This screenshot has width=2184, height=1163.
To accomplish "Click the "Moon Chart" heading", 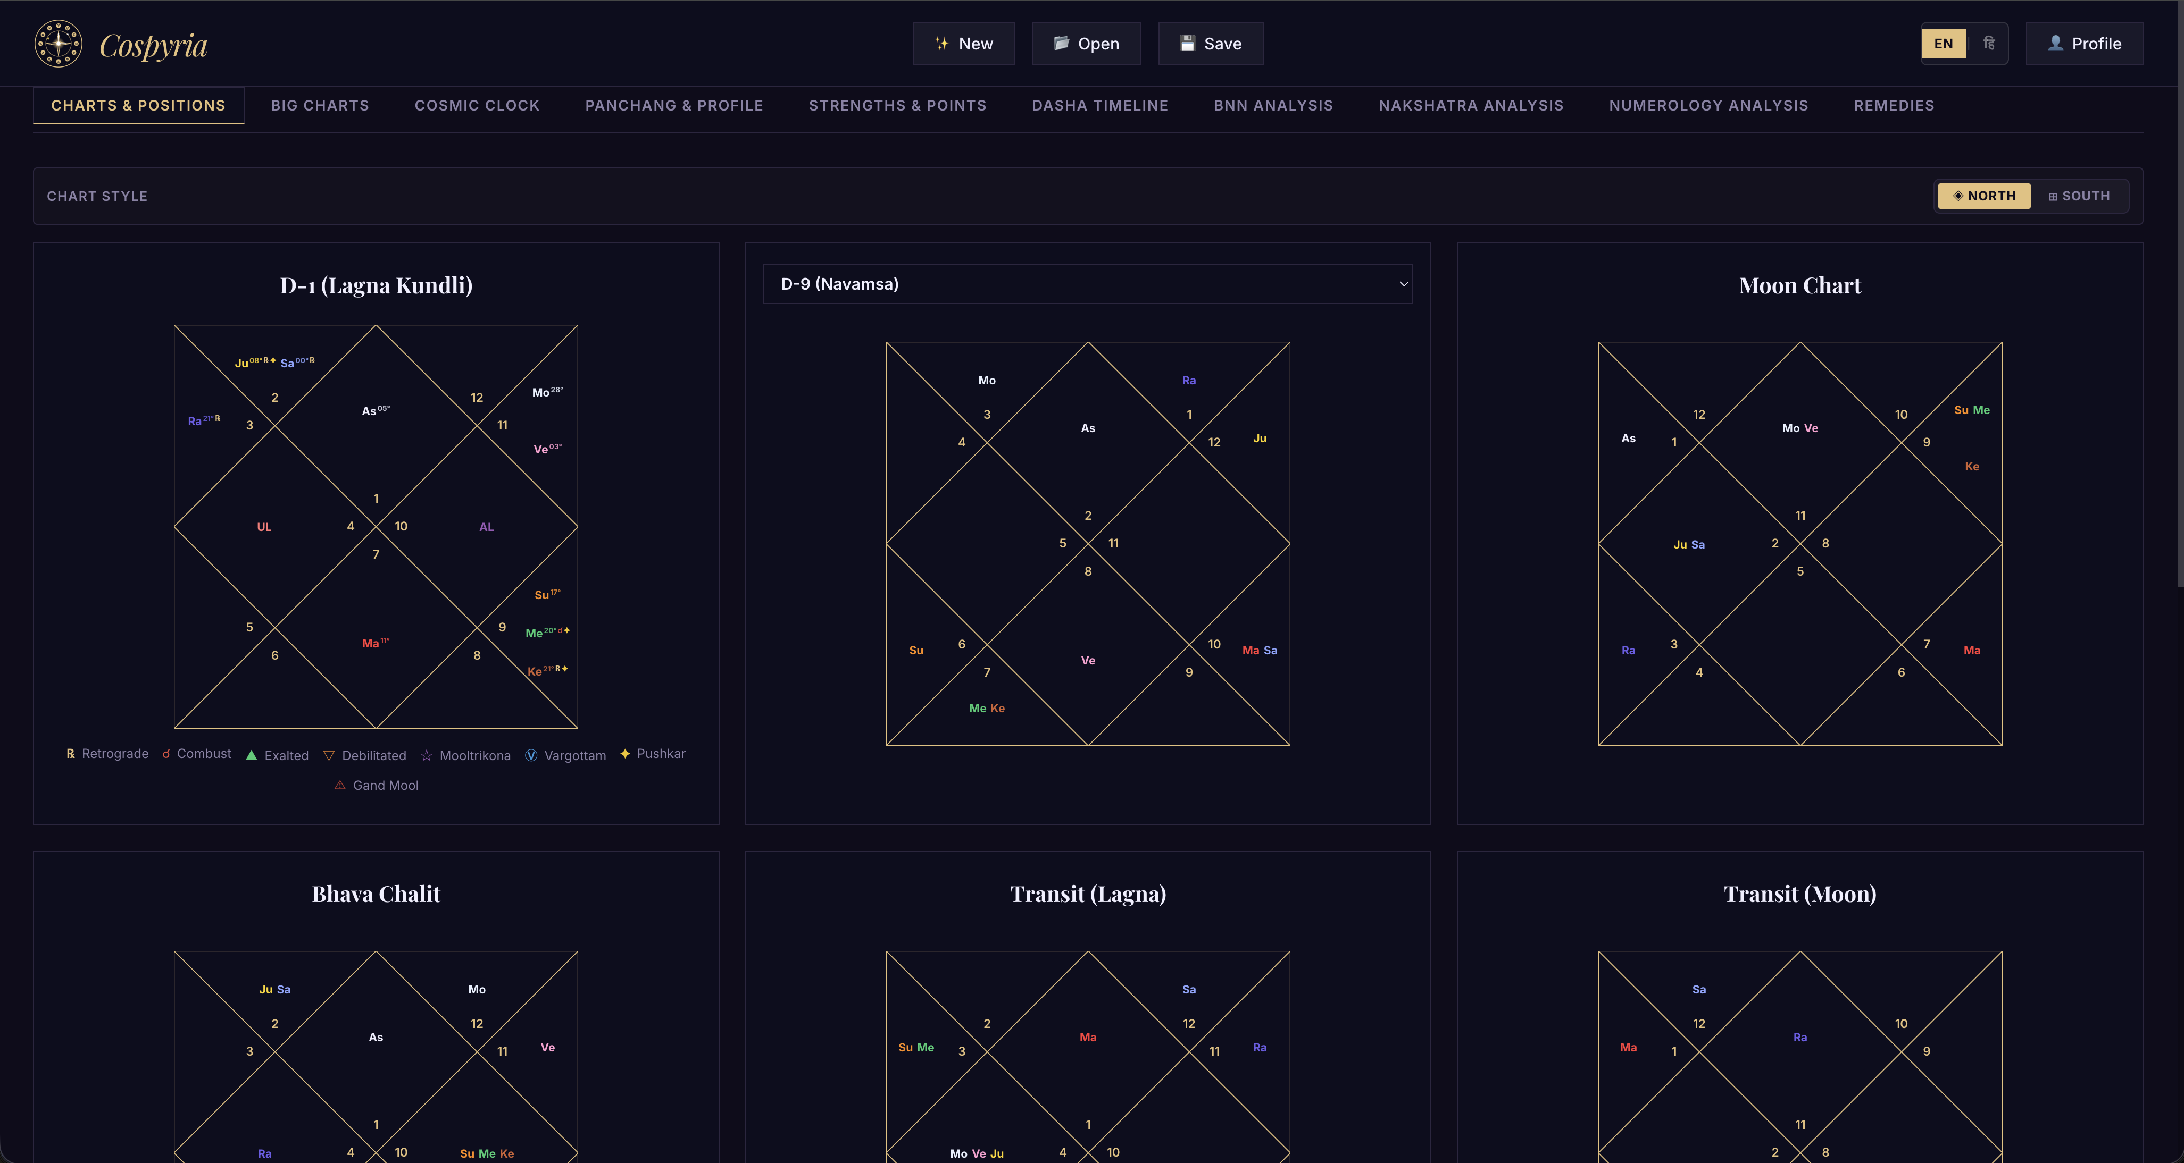I will click(x=1800, y=285).
